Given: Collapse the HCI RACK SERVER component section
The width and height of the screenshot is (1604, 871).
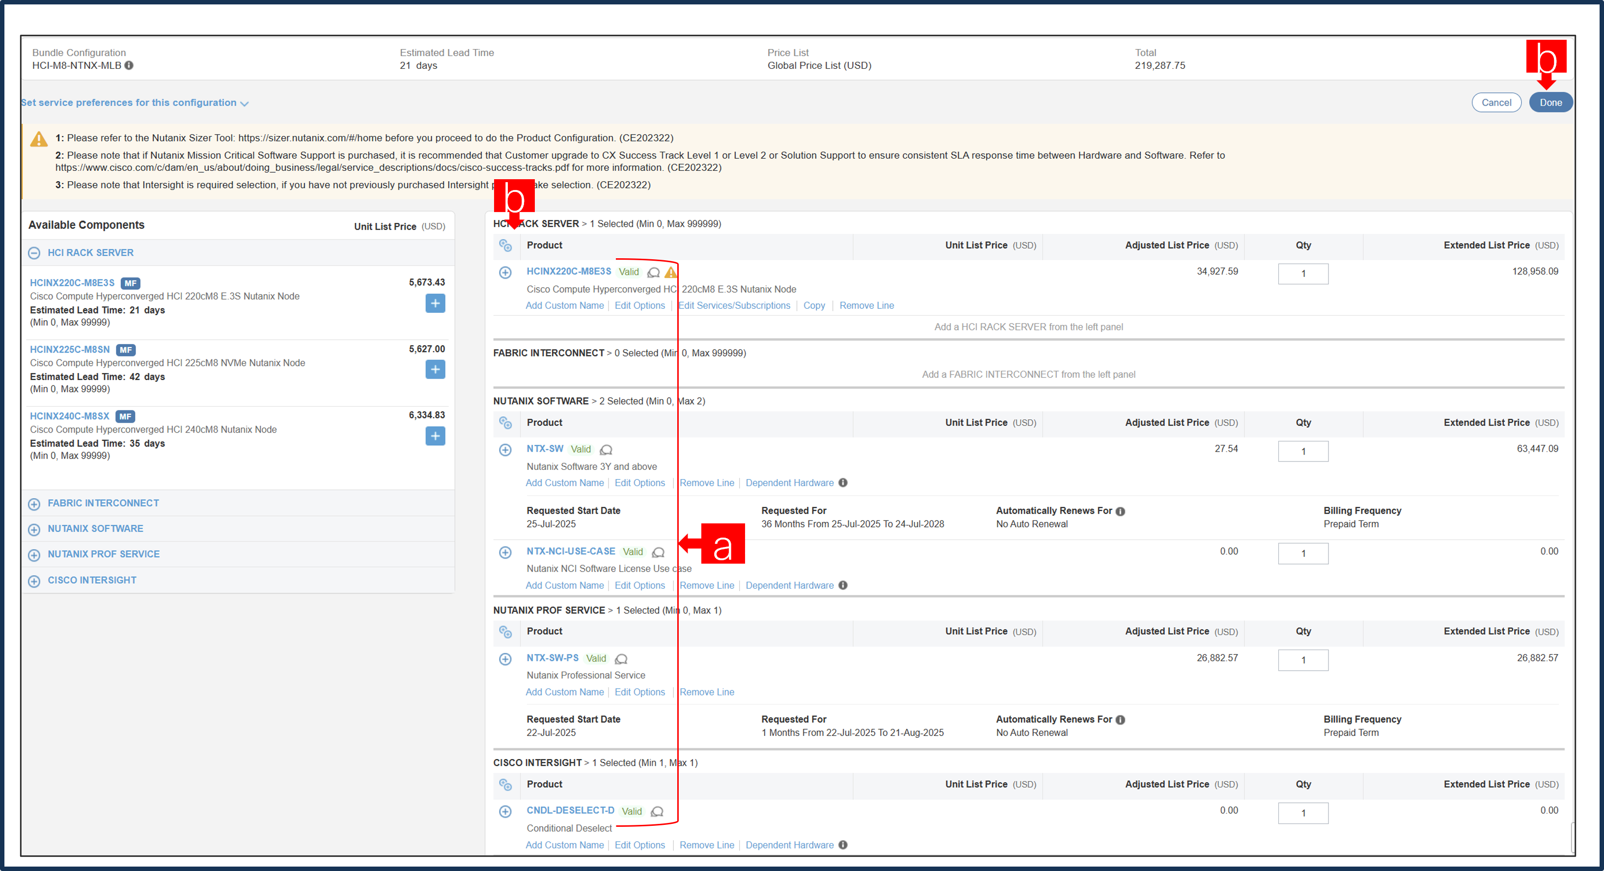Looking at the screenshot, I should coord(34,253).
